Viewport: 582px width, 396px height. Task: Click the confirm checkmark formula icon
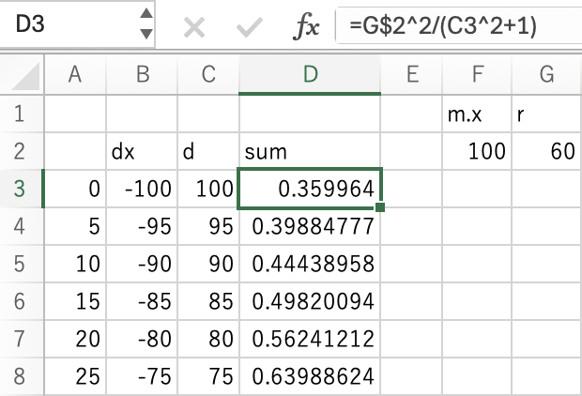coord(250,27)
